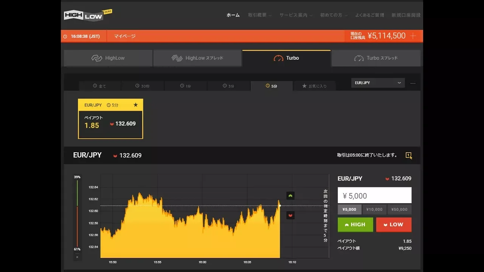
Task: Click the EUR/JPY heading above the chart
Action: pyautogui.click(x=87, y=155)
